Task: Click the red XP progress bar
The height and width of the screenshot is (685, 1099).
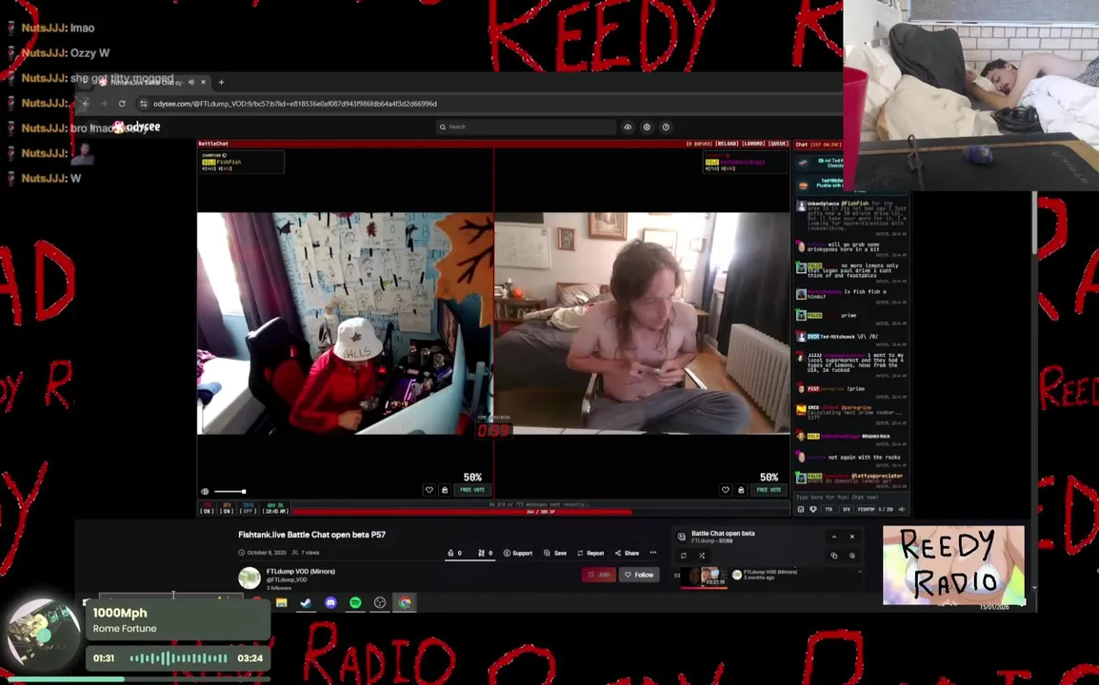Action: (462, 512)
